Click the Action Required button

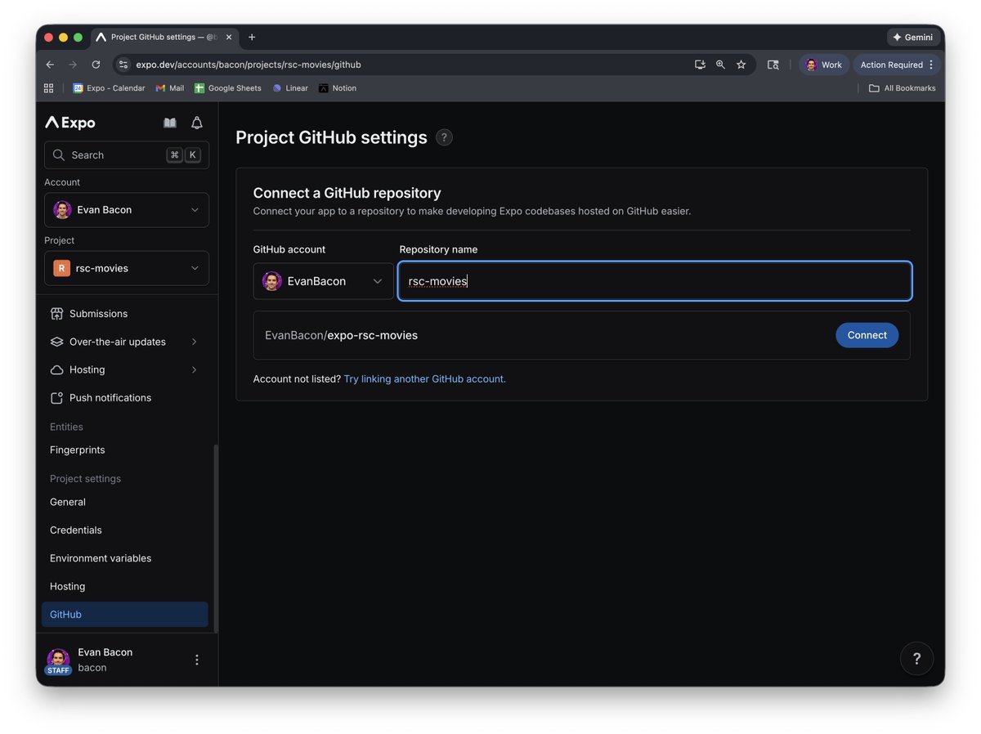(x=897, y=65)
